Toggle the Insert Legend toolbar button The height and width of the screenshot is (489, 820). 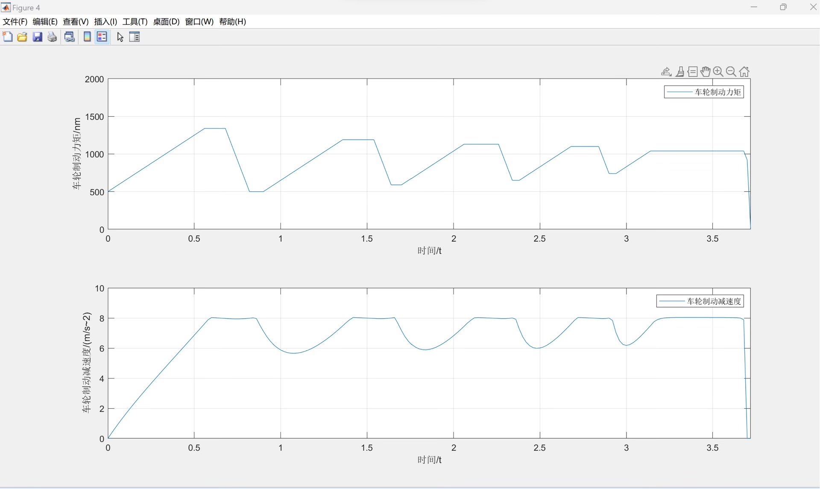102,37
